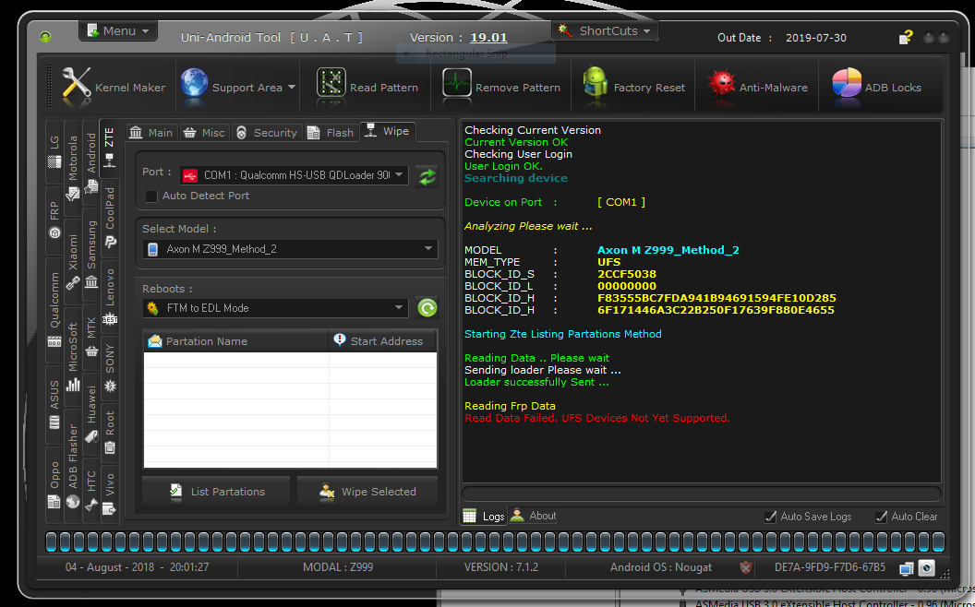Open the ShortCuts dropdown

click(x=605, y=30)
